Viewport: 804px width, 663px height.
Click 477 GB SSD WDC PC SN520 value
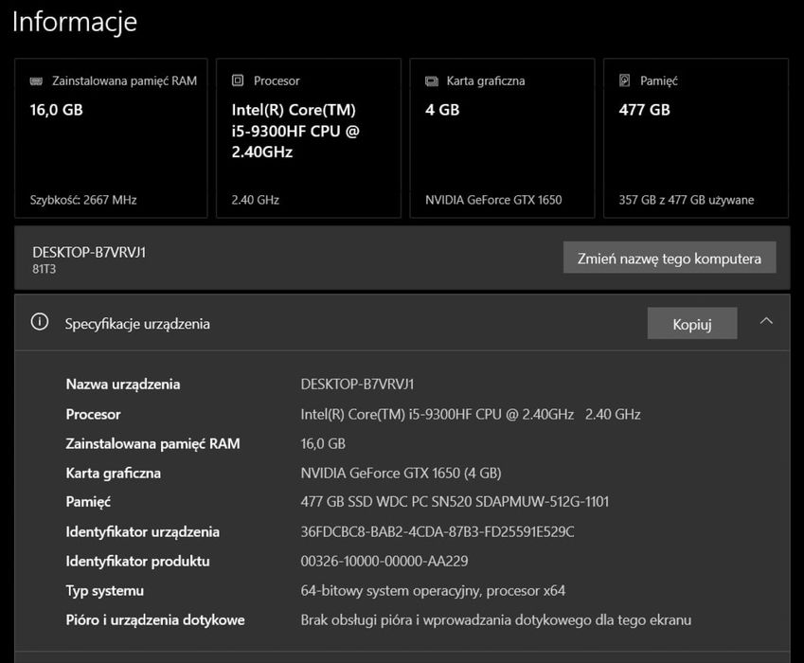click(455, 501)
